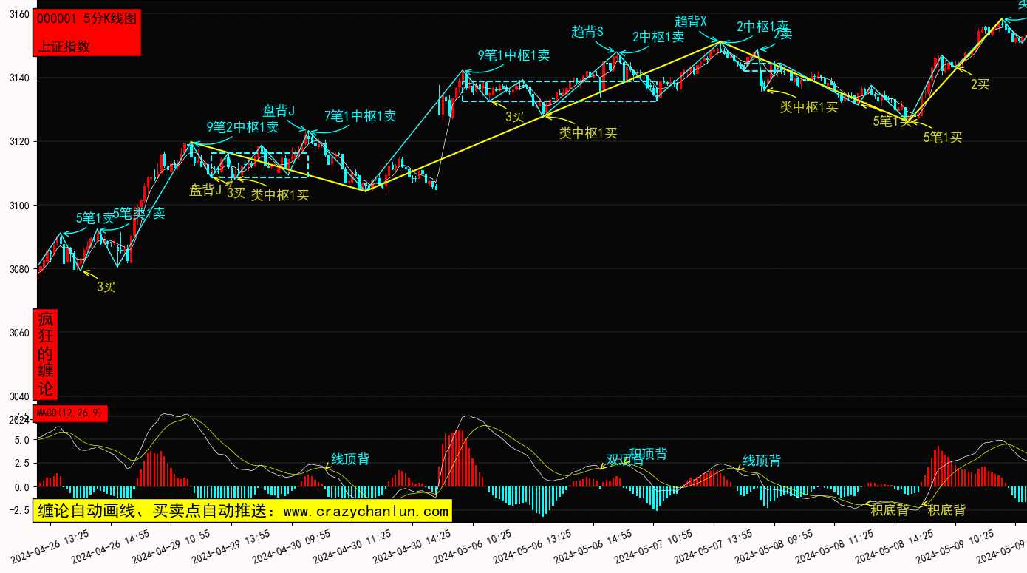Select the 积顶背 MACD divergence label
This screenshot has height=573, width=1027.
tap(648, 453)
